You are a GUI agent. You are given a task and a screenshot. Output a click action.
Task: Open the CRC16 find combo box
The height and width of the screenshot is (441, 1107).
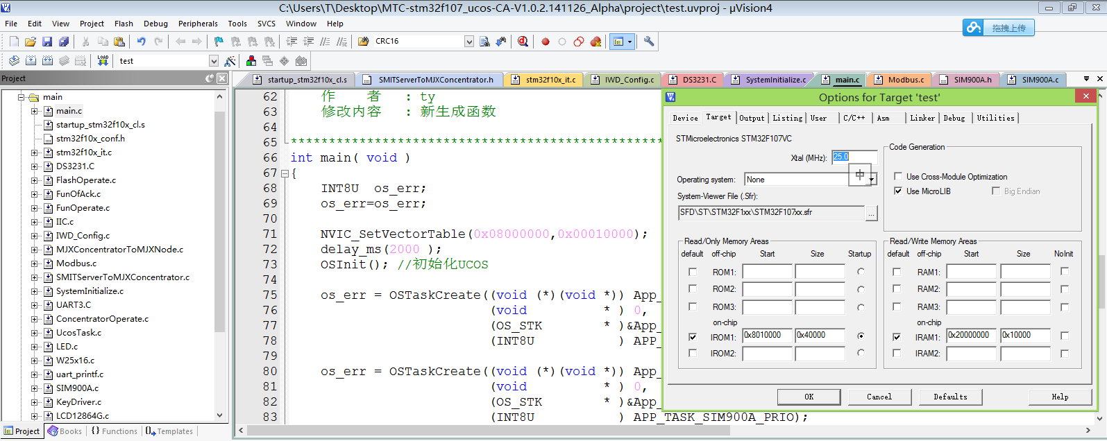click(469, 42)
